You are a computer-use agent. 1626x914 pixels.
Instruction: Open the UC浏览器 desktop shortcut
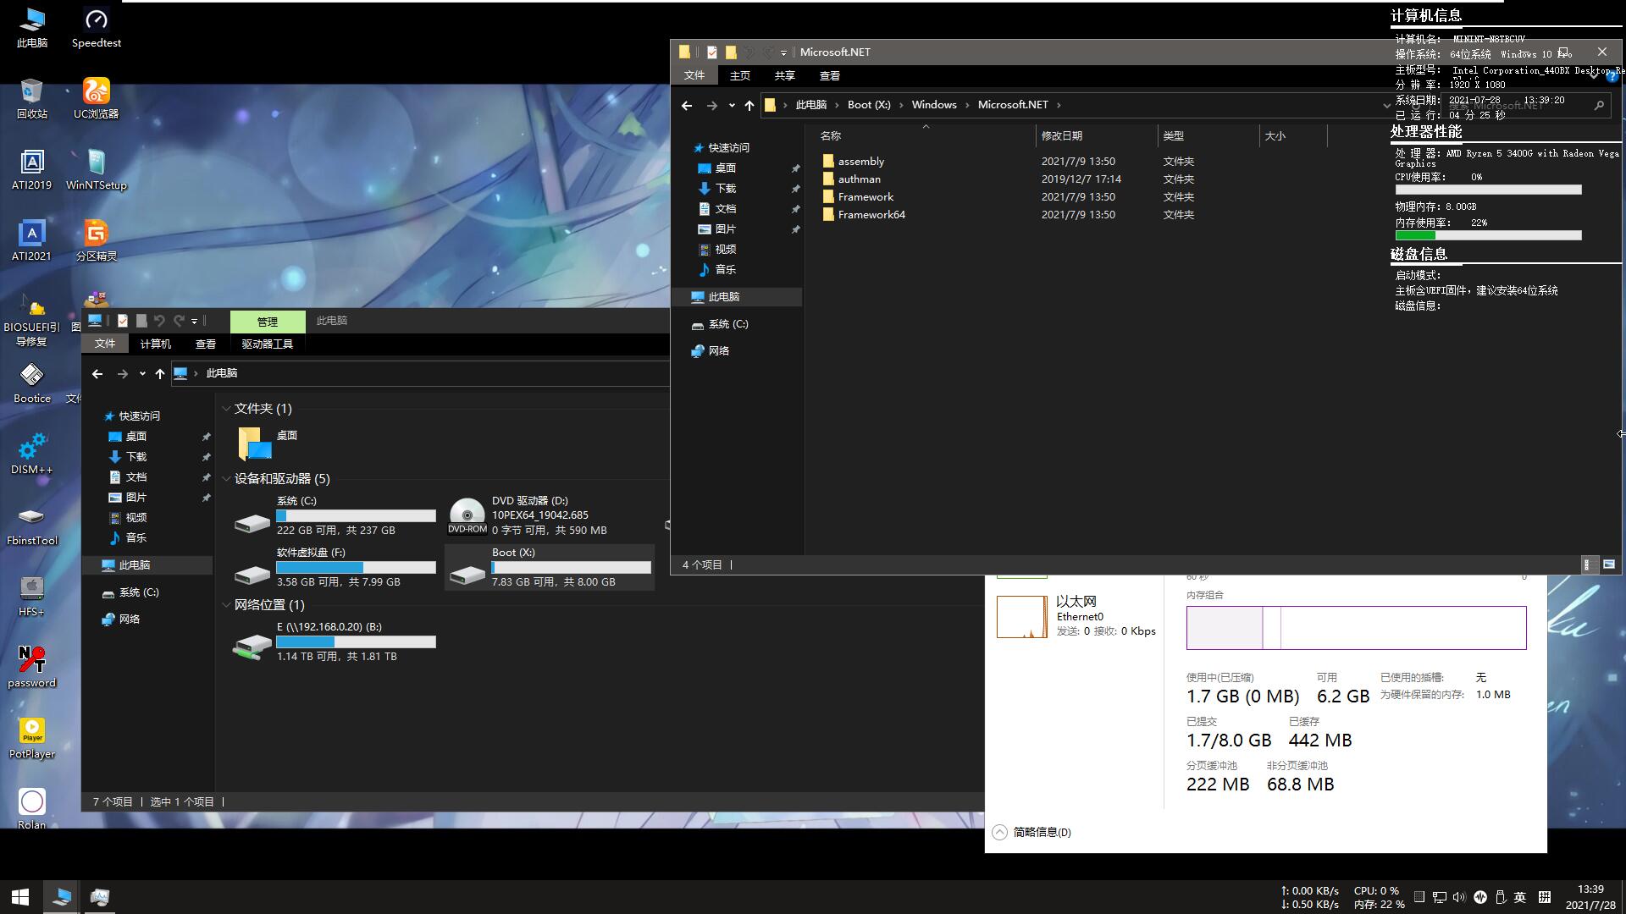coord(96,98)
